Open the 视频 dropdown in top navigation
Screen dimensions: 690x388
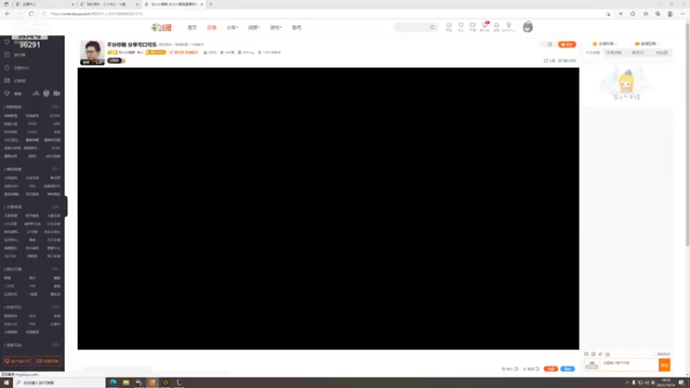coord(254,28)
